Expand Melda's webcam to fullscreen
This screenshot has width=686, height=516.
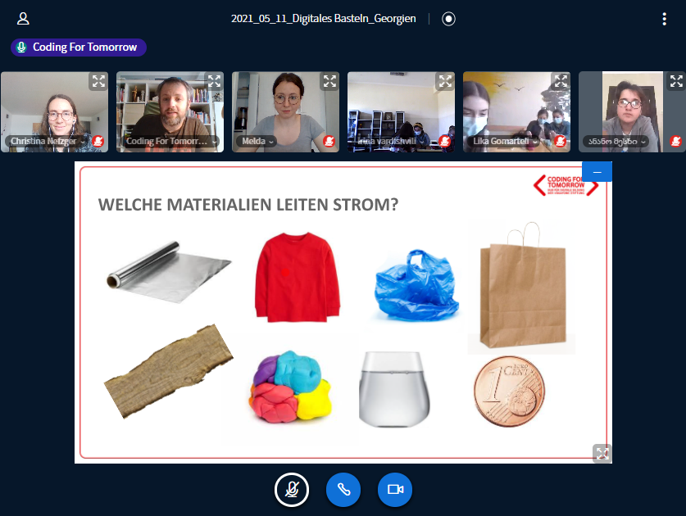(x=329, y=81)
